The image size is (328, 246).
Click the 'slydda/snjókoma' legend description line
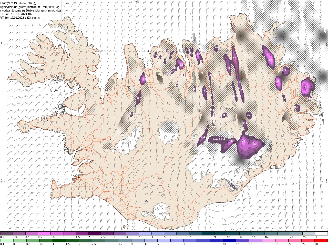31,11
